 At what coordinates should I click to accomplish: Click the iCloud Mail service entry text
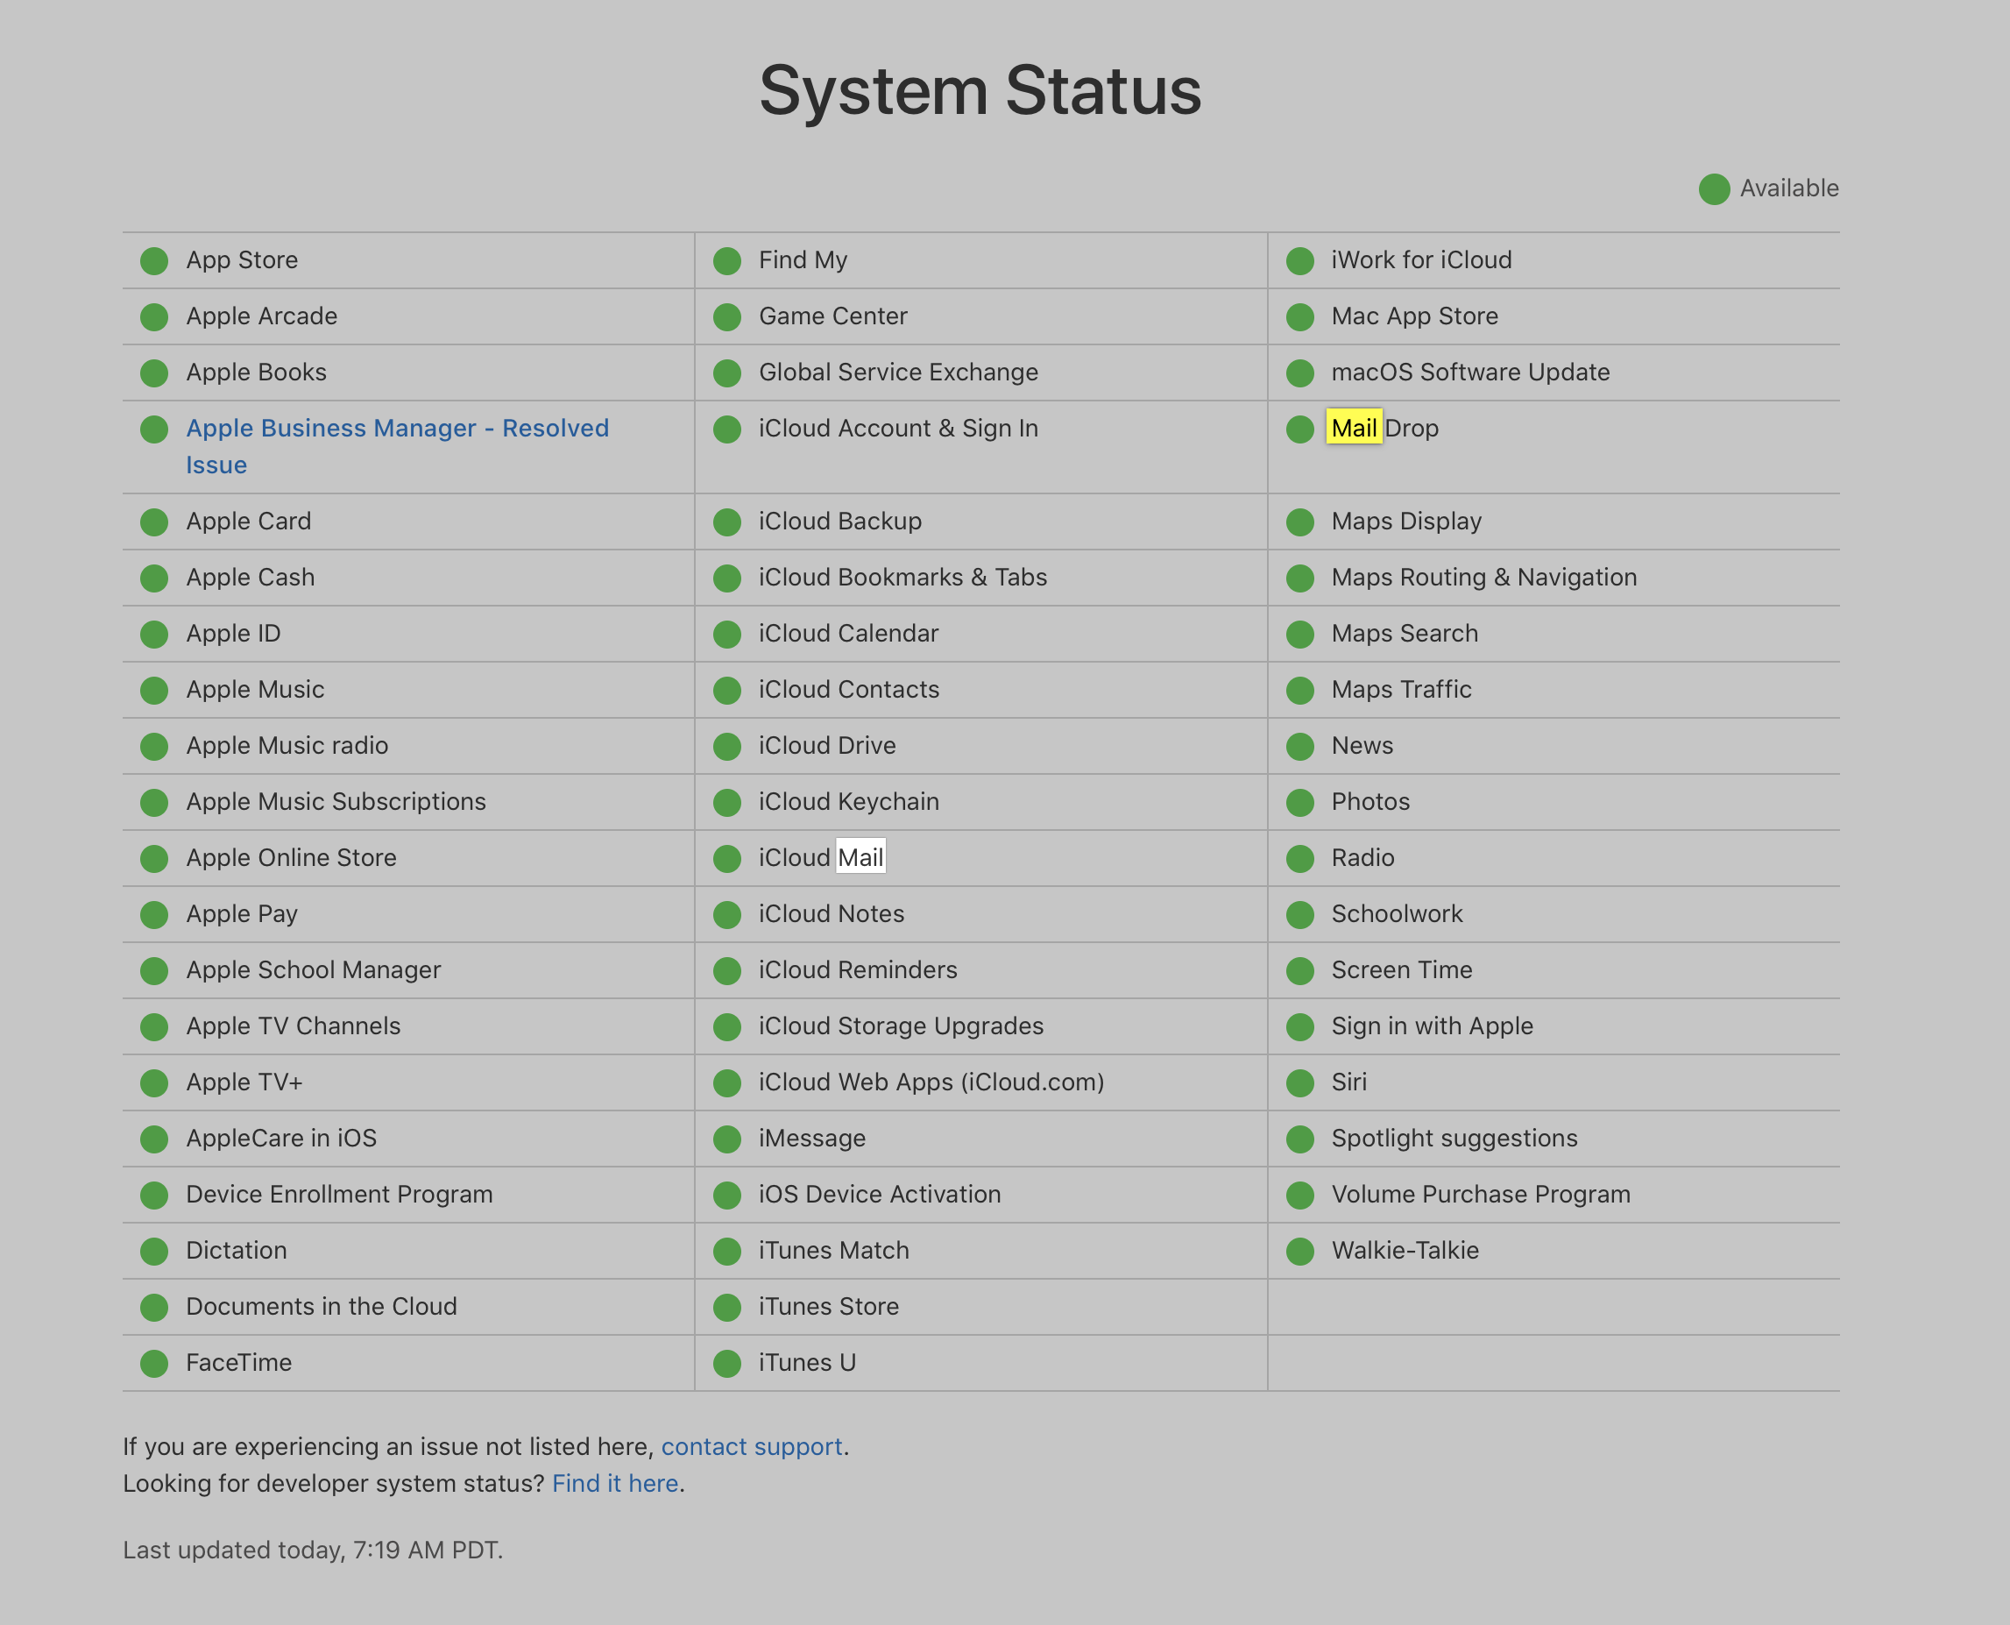click(x=821, y=857)
